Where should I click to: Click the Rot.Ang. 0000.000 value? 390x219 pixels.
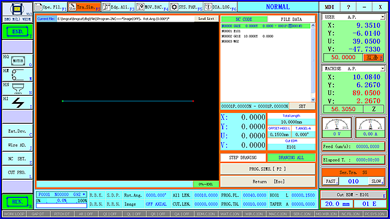coord(156,196)
